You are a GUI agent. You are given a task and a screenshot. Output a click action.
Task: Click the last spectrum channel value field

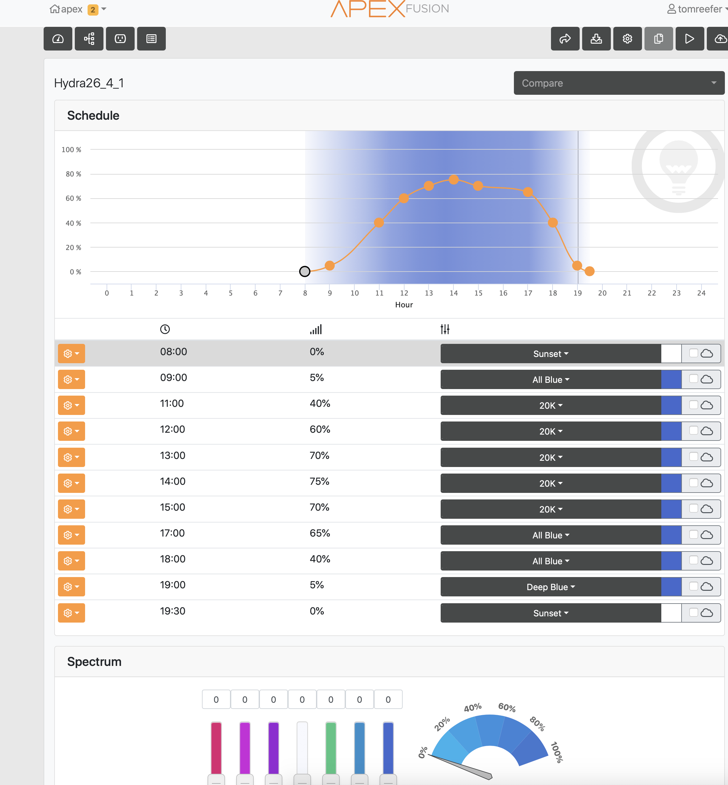click(388, 700)
